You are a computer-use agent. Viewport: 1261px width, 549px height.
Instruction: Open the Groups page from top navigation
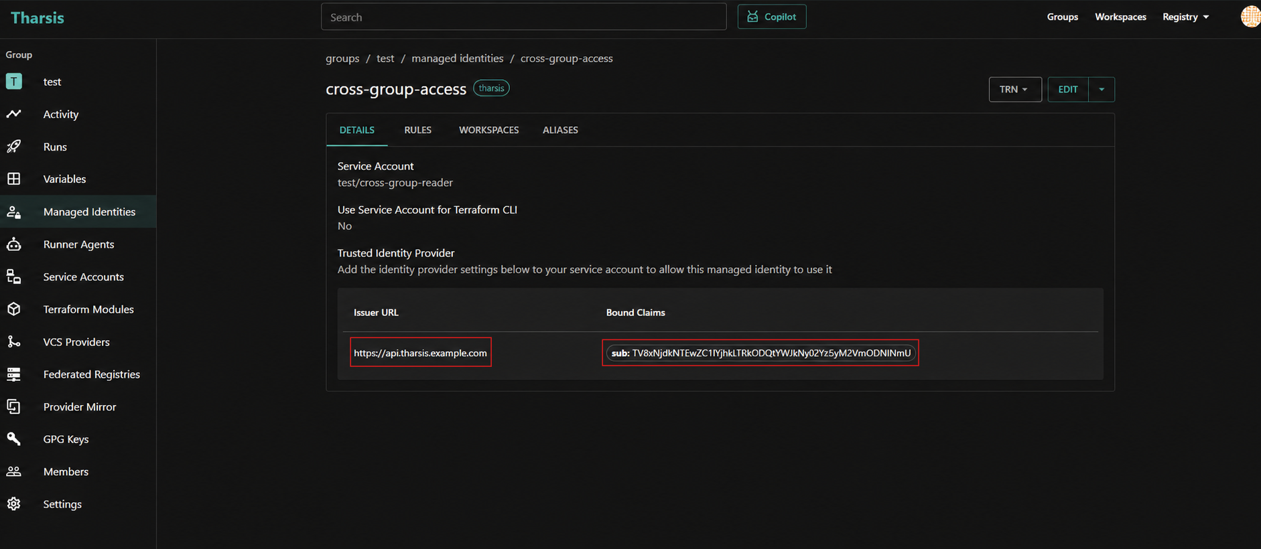coord(1063,17)
